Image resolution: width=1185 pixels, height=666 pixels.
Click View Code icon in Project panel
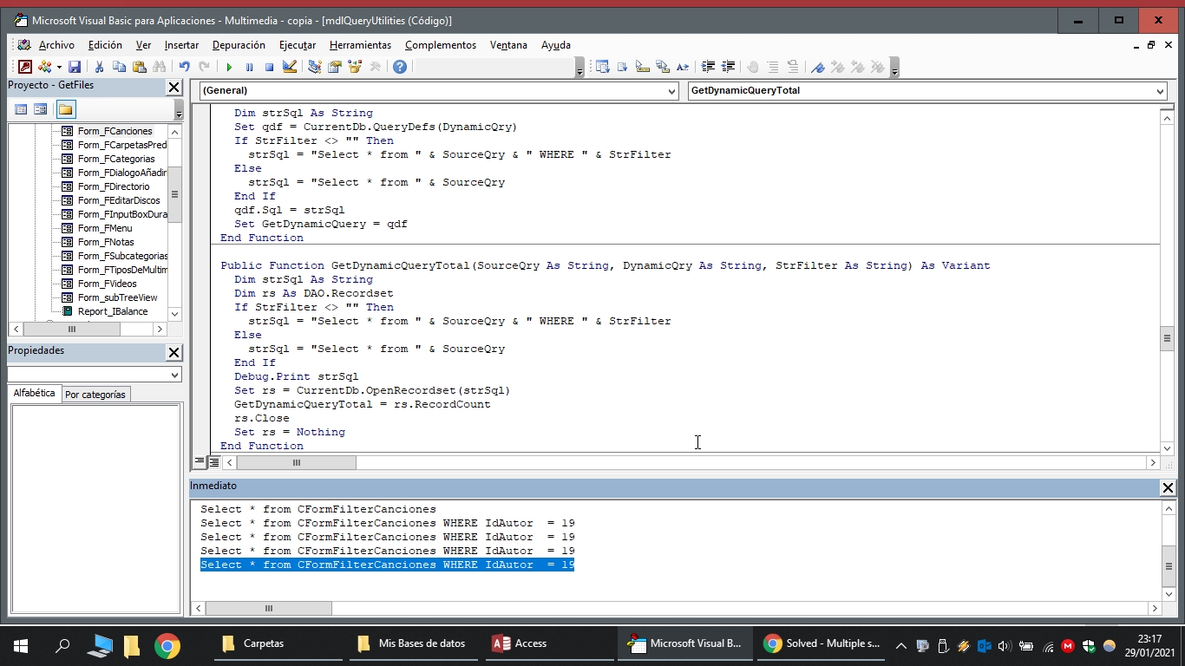(21, 109)
